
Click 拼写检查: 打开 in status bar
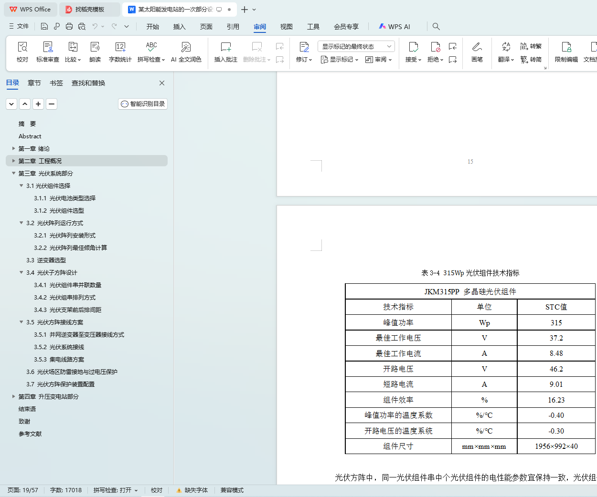[116, 490]
